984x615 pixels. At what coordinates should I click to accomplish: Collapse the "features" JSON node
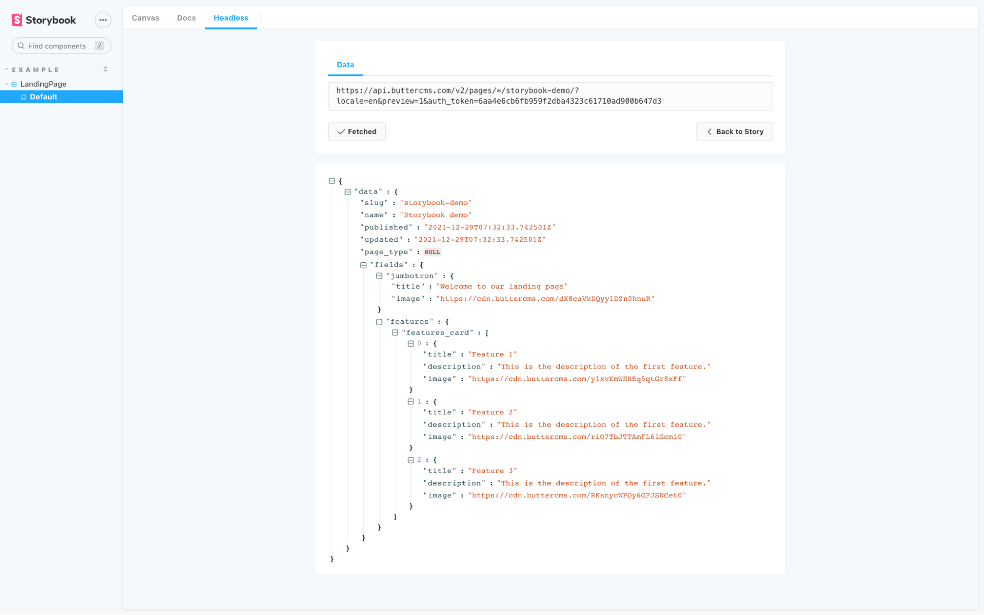(379, 322)
